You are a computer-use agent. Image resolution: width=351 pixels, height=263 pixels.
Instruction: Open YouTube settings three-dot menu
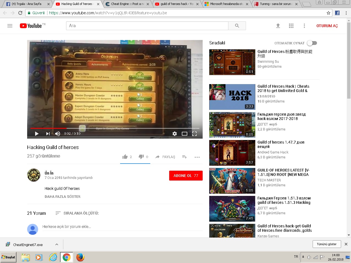304,26
